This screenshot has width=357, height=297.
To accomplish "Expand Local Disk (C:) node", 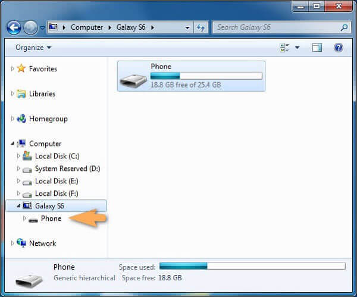I will click(18, 156).
